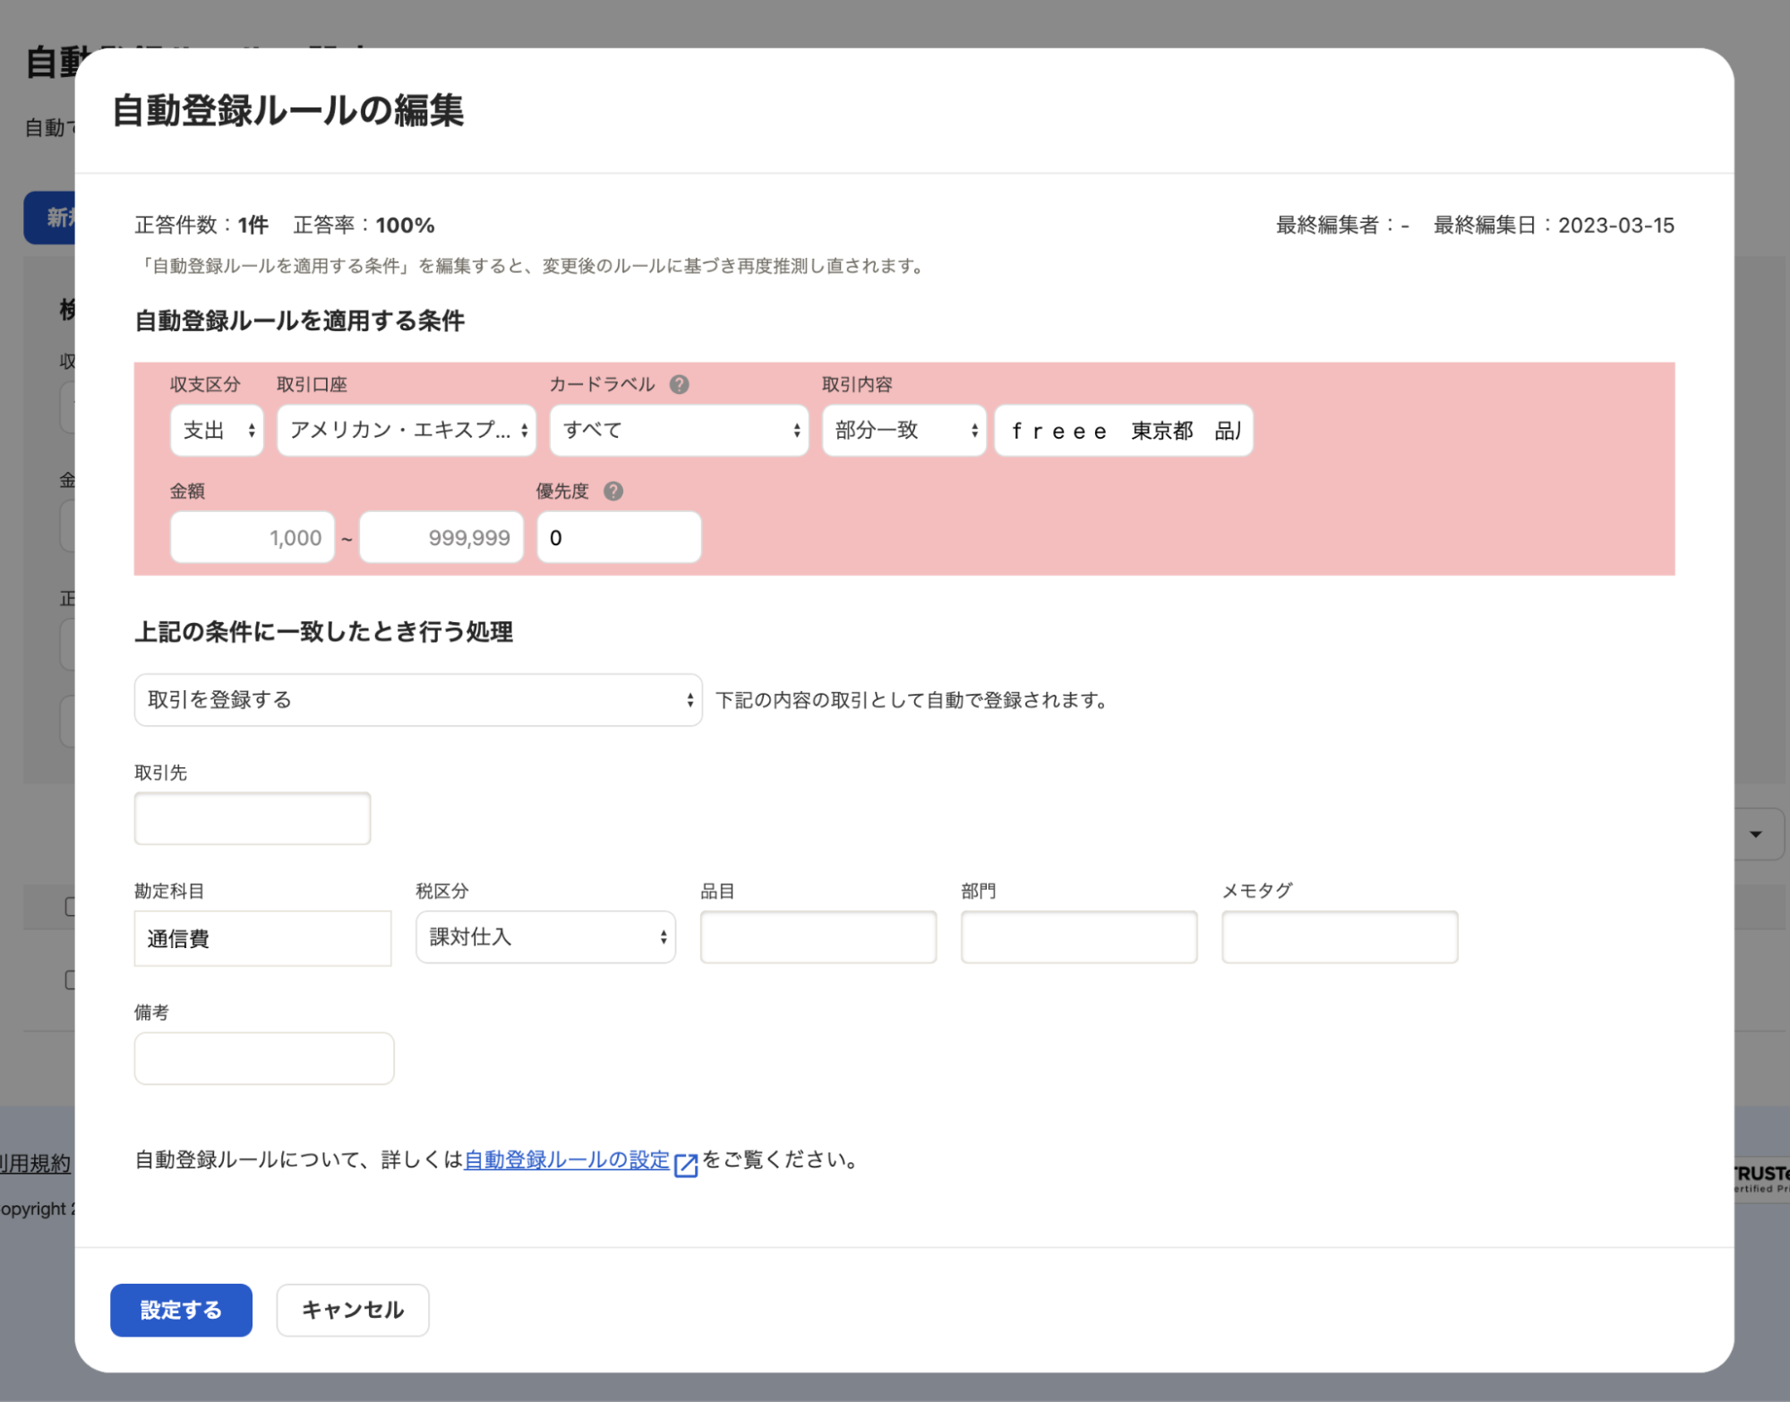Screen dimensions: 1790x1402
Task: Click the maximum amount field showing 999,999
Action: (441, 537)
